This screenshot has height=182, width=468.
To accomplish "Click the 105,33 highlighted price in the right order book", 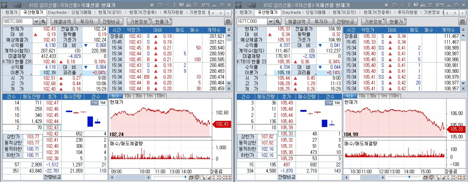I will pos(286,134).
